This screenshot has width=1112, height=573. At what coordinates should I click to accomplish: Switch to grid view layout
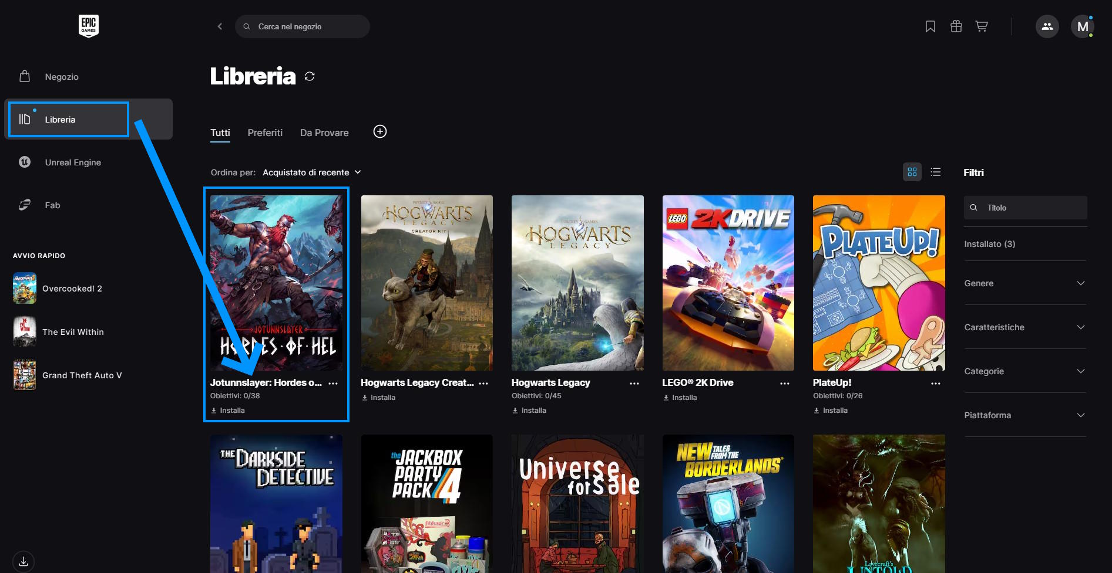(912, 172)
